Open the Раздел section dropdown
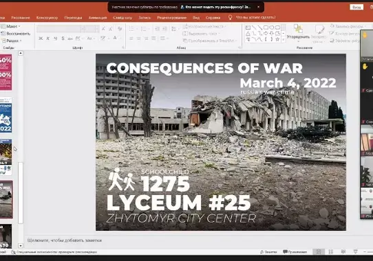 pos(12,41)
